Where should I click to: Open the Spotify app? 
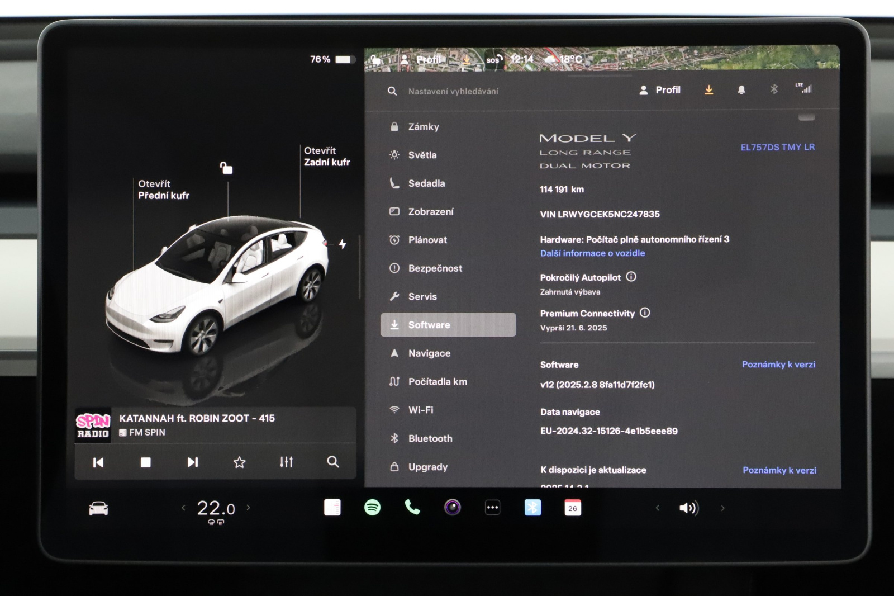pos(372,508)
